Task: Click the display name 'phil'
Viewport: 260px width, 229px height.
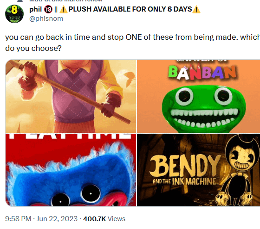Action: (x=35, y=9)
